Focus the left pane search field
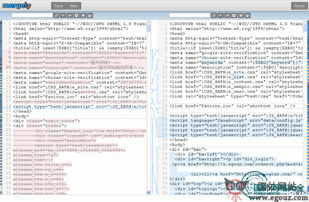 click(32, 15)
